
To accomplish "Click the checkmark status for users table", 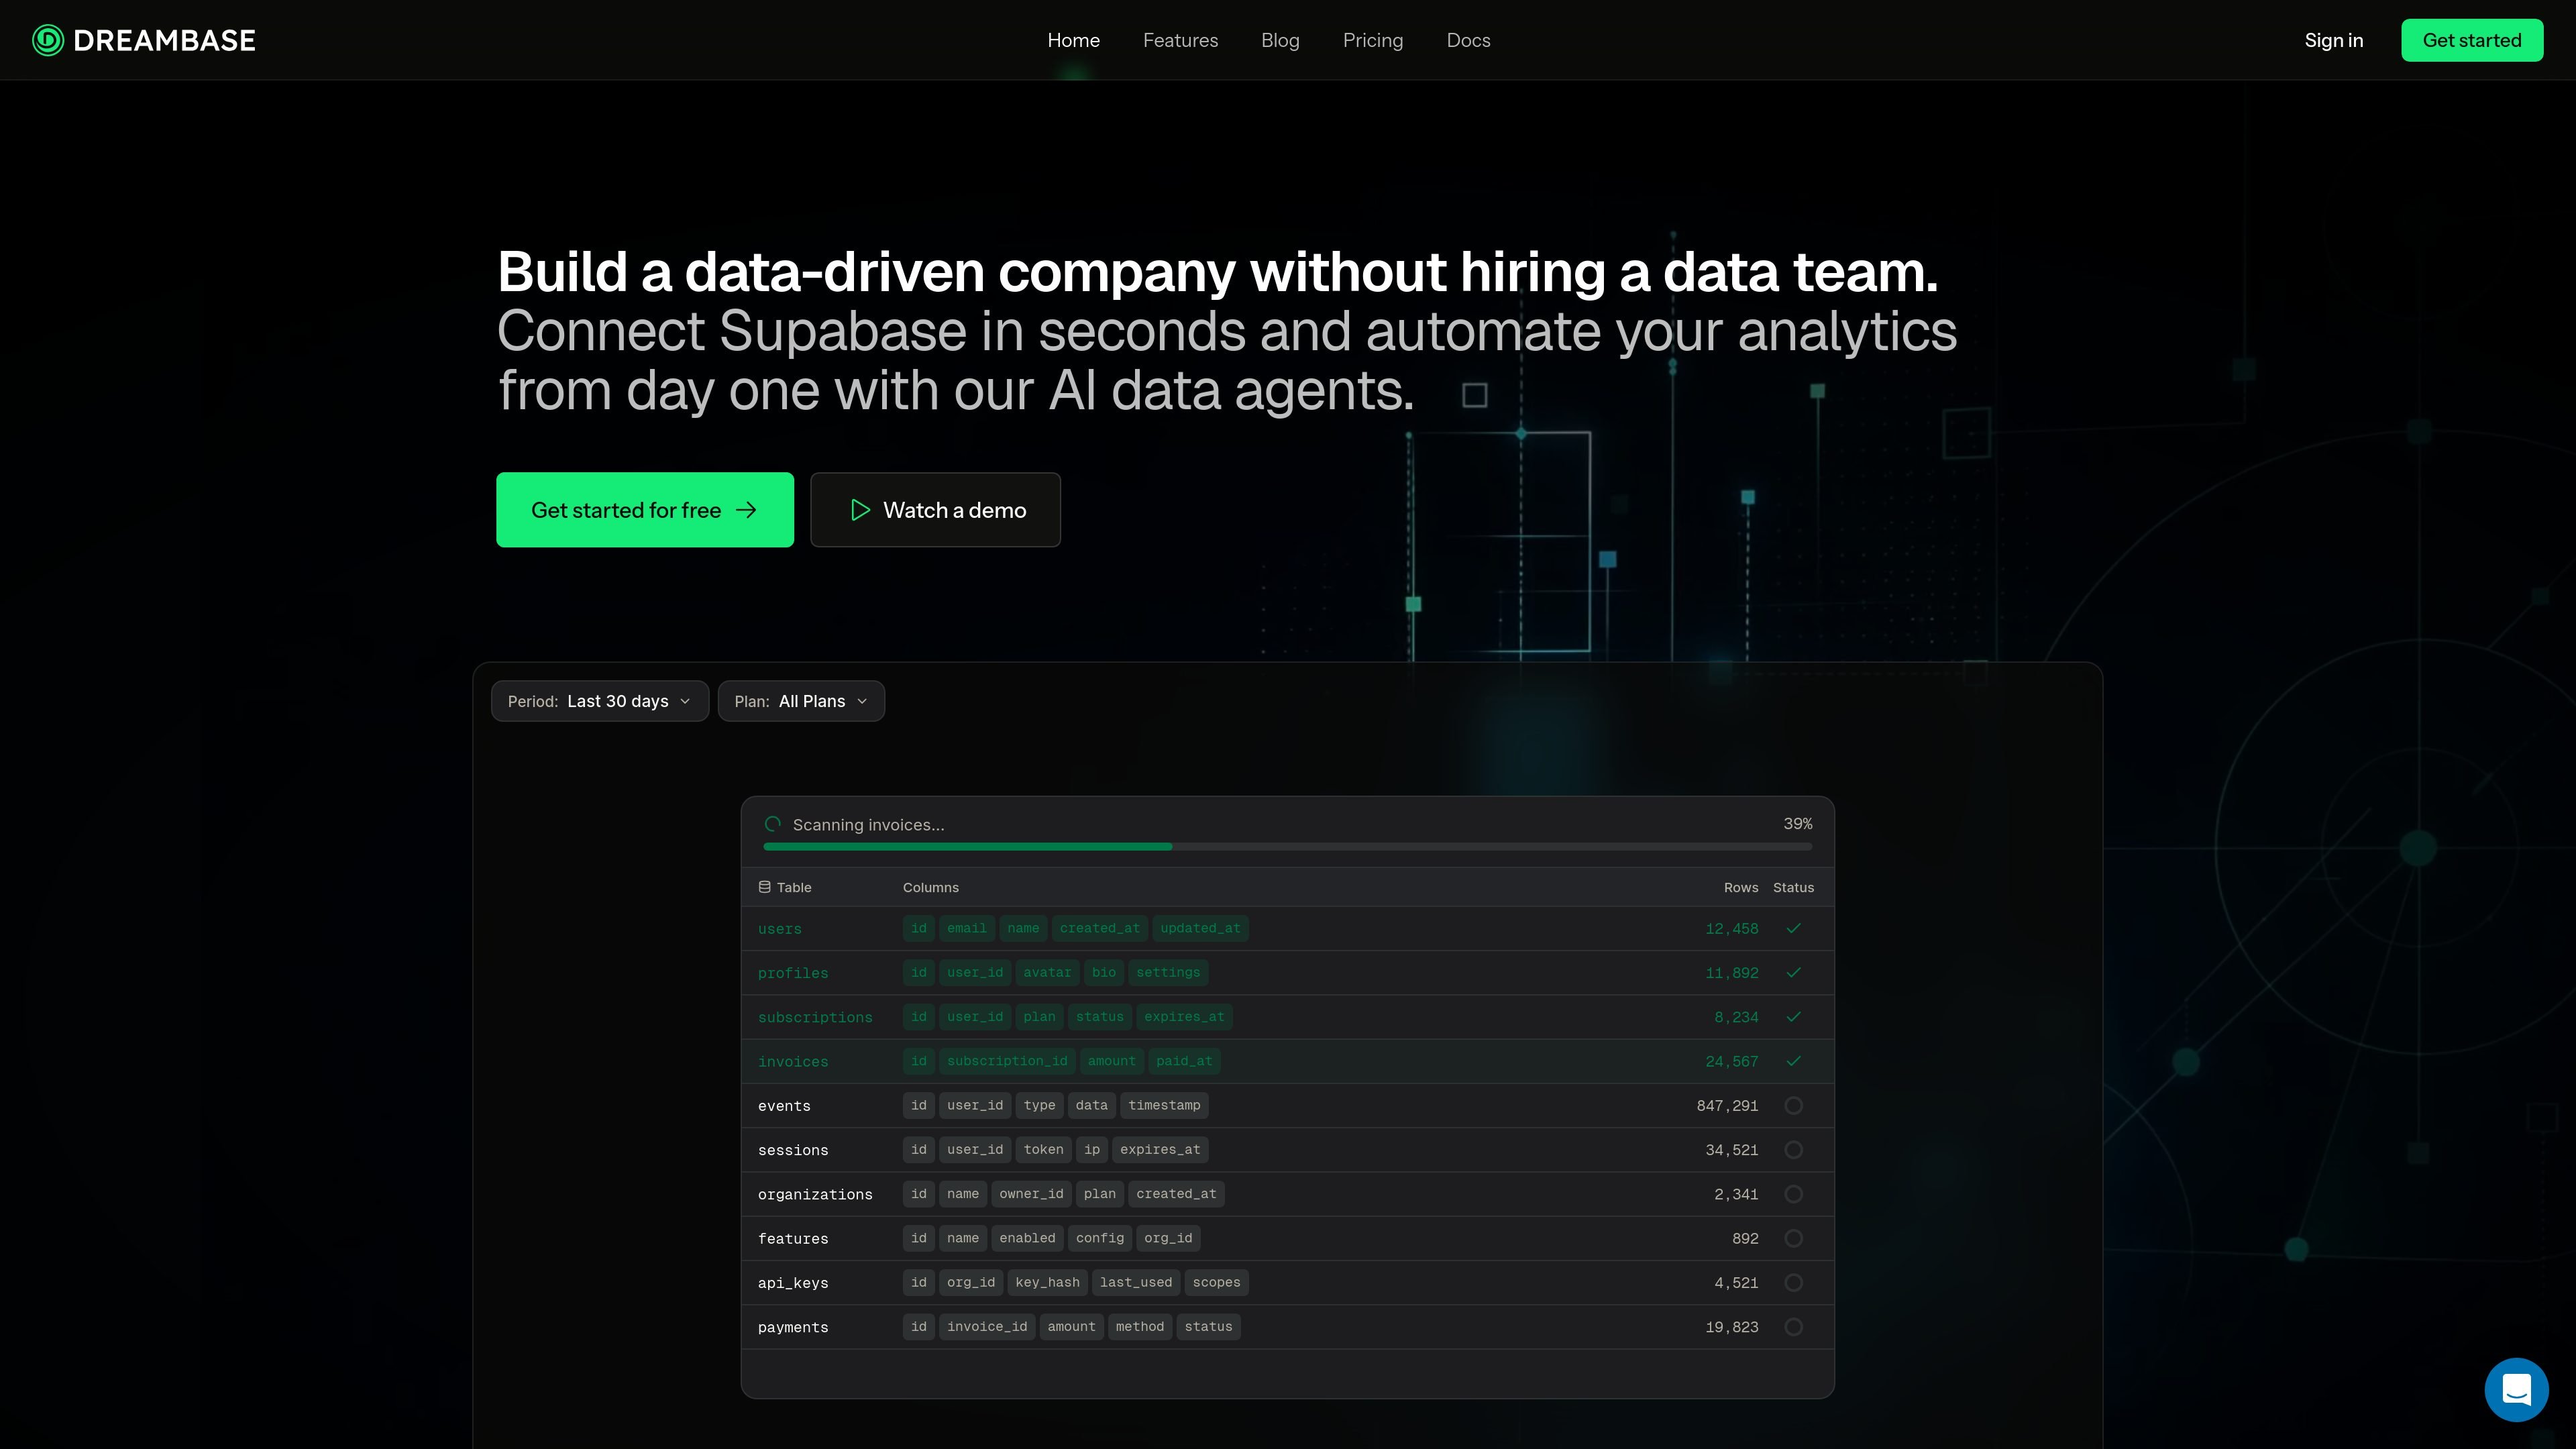I will click(x=1793, y=928).
